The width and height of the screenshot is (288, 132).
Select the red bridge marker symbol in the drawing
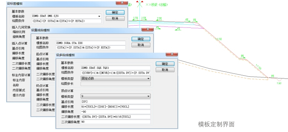[140, 3]
